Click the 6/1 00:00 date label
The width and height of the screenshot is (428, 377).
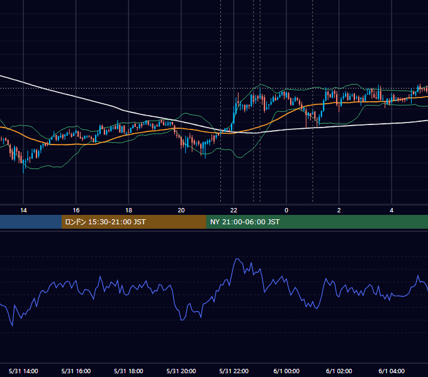[286, 371]
